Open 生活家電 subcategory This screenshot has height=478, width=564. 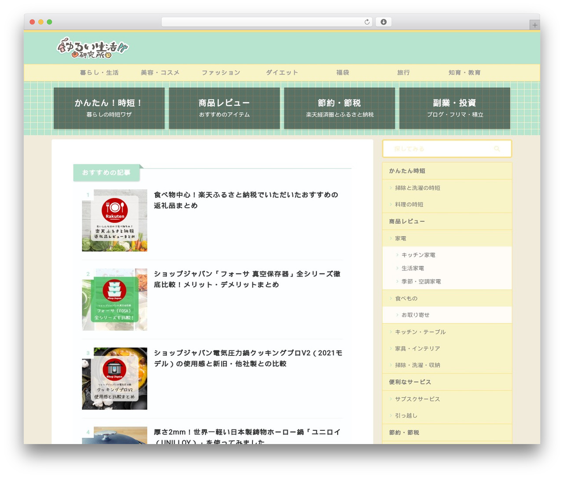point(413,268)
